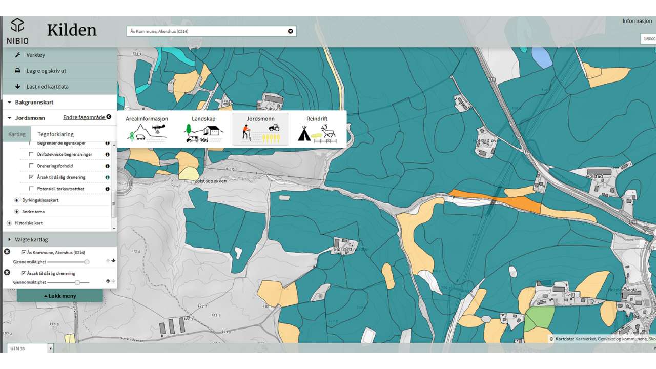This screenshot has width=656, height=369.
Task: Open info for Dreneringsforhold layer
Action: (x=108, y=166)
